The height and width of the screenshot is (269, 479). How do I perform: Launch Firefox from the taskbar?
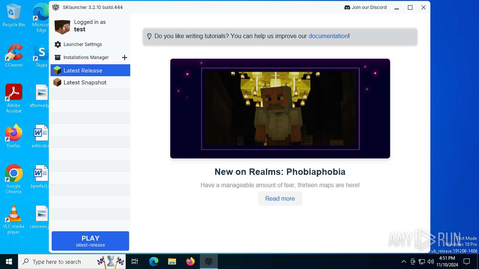click(x=190, y=262)
